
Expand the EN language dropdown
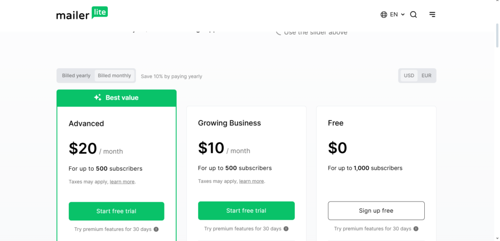pyautogui.click(x=397, y=15)
